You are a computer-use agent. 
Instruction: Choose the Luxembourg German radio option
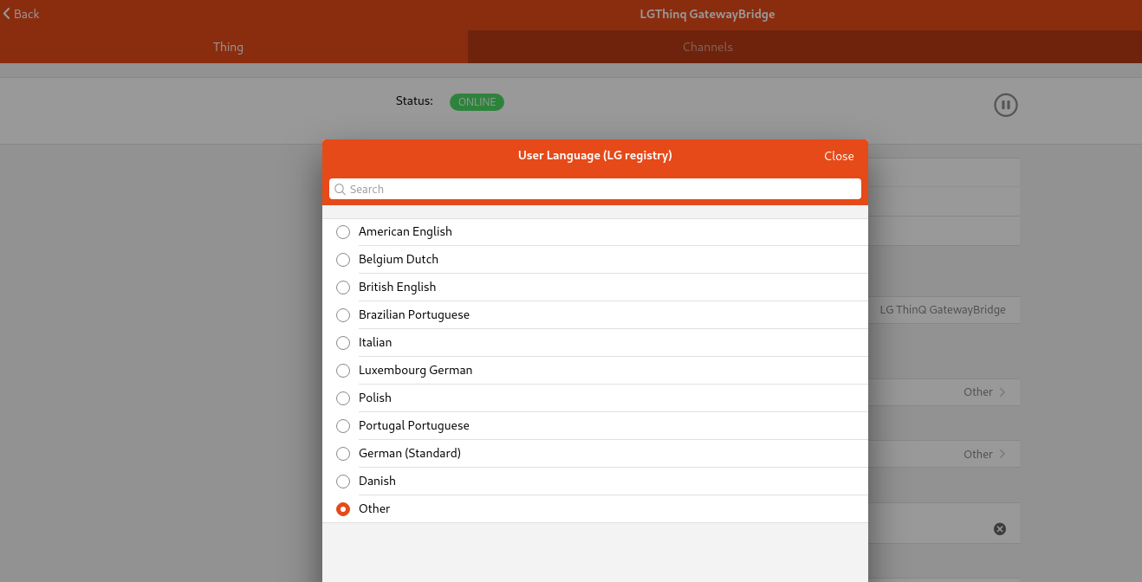click(343, 371)
